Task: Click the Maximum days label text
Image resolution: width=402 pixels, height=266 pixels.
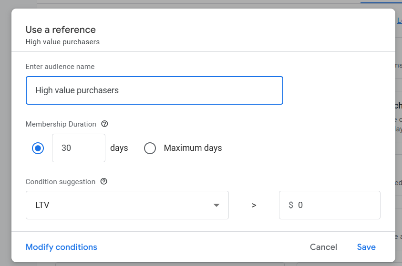Action: [193, 148]
